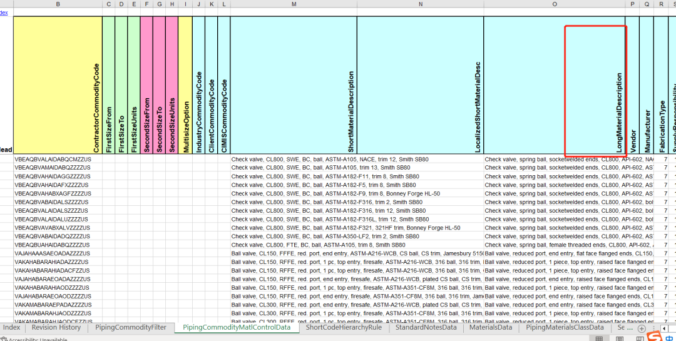The image size is (676, 341).
Task: Open the Index sheet tab
Action: pyautogui.click(x=12, y=328)
